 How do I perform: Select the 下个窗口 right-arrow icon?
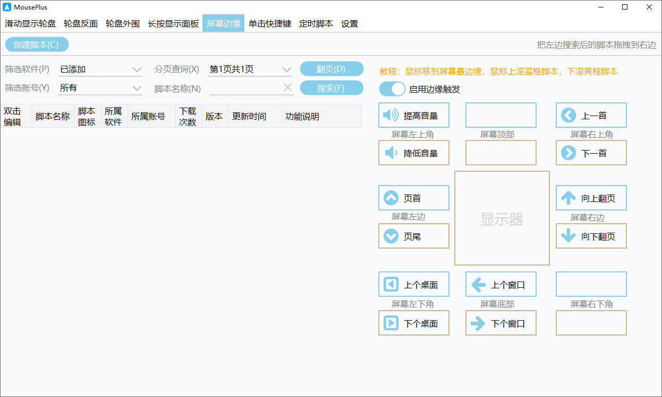pos(478,323)
